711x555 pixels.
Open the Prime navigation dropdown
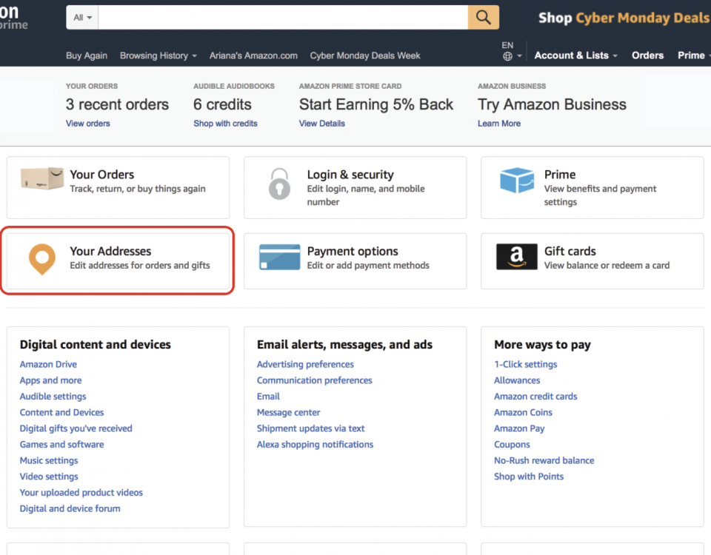point(694,55)
